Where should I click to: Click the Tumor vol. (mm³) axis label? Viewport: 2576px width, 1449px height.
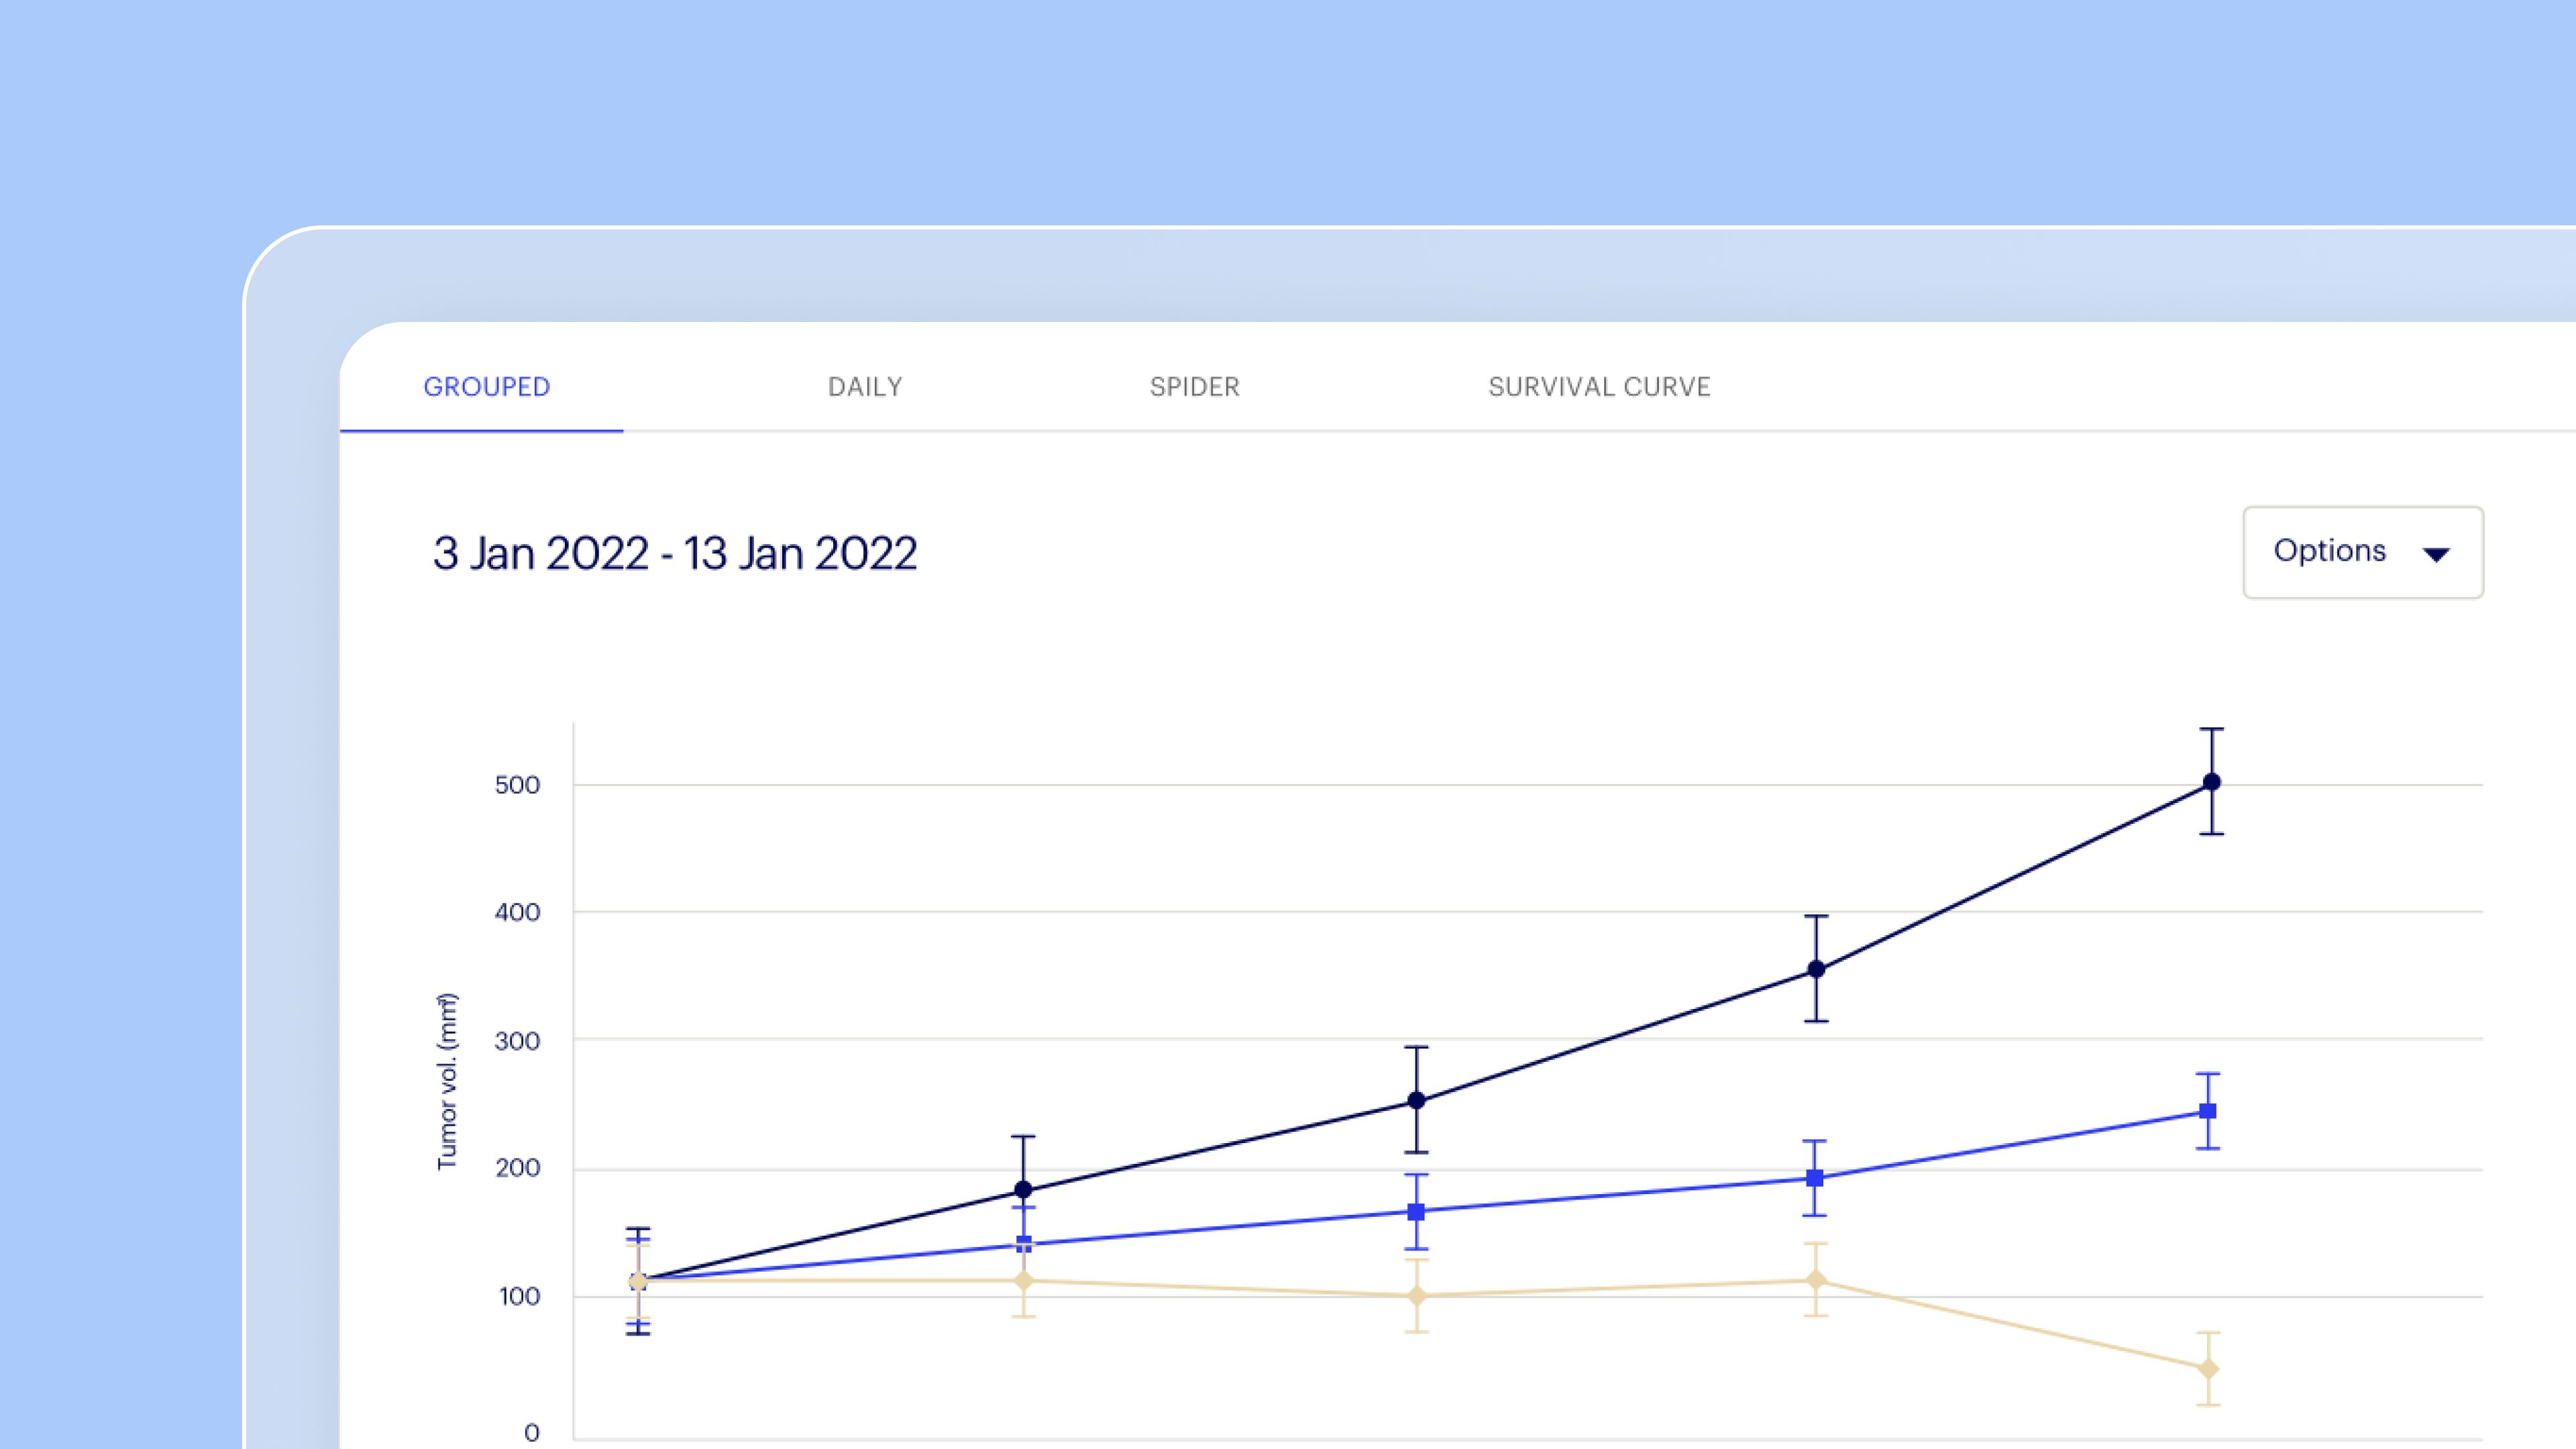coord(447,1081)
